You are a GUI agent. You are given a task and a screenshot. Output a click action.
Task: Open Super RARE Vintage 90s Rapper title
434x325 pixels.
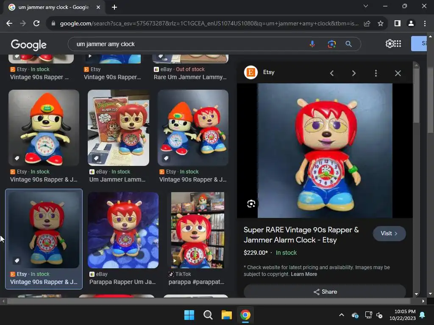[301, 235]
